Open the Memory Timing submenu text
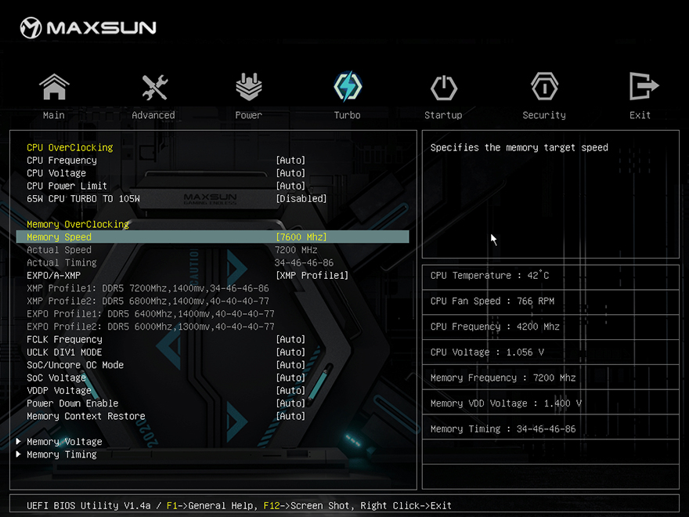Screen dimensions: 689x517 [x=62, y=454]
